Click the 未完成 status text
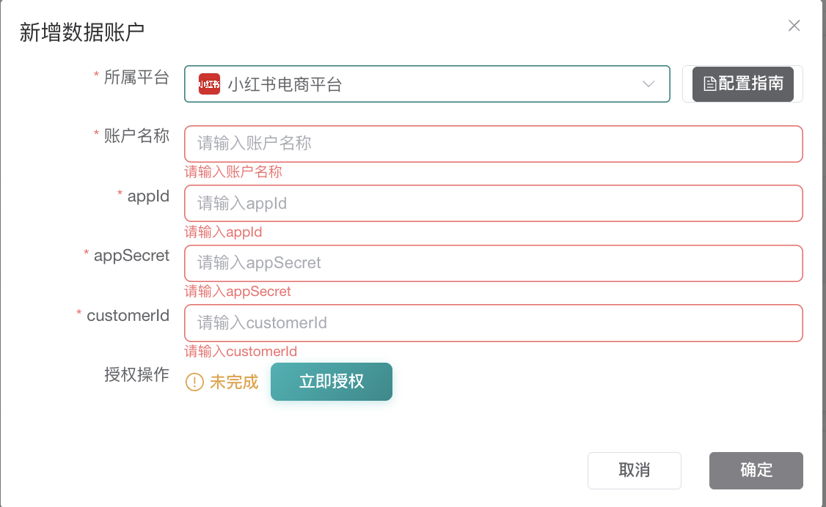Screen dimensions: 826x507 234,382
